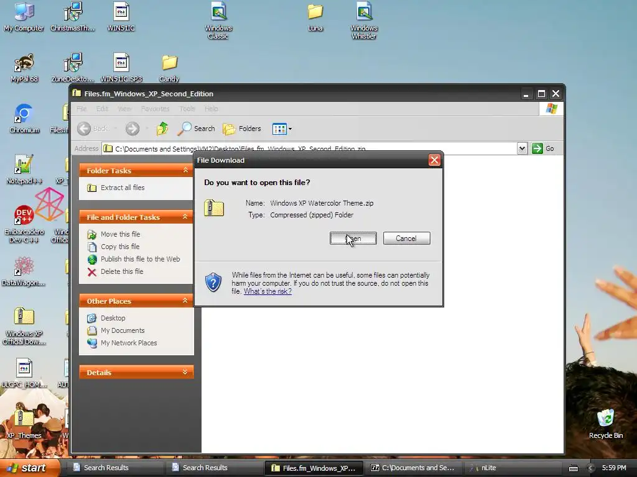This screenshot has height=477, width=637.
Task: Click the Go button beside address bar
Action: (543, 148)
